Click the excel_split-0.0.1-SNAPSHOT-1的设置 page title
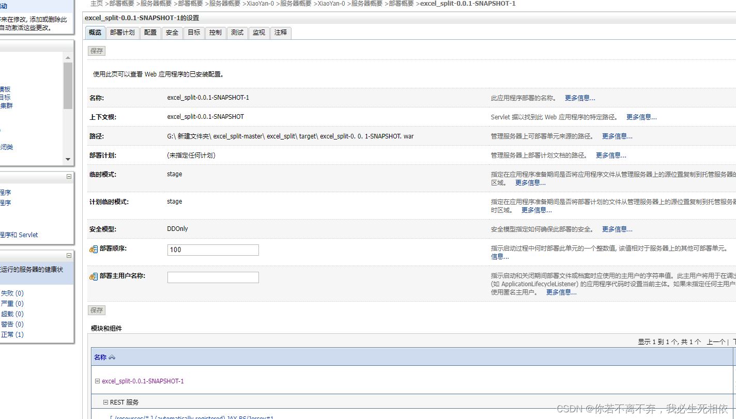 tap(142, 18)
